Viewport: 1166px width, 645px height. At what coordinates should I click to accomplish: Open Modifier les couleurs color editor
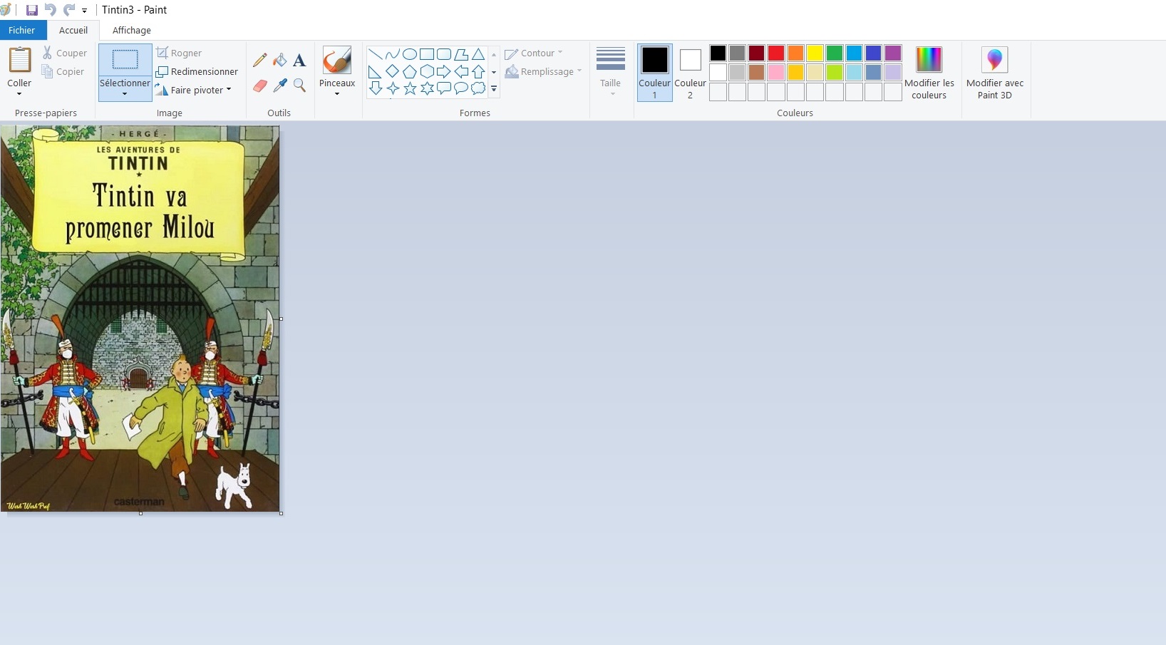pos(929,73)
